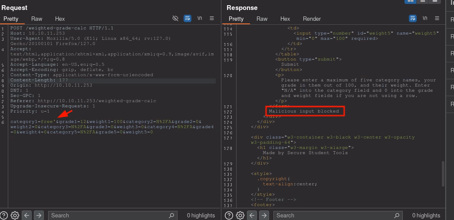The width and height of the screenshot is (454, 220).
Task: Click the Accept-Language header line
Action: (x=57, y=65)
